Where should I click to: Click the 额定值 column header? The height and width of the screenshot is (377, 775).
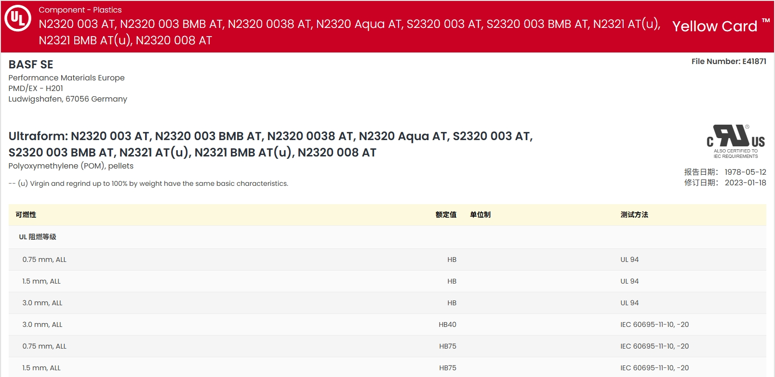pyautogui.click(x=446, y=215)
